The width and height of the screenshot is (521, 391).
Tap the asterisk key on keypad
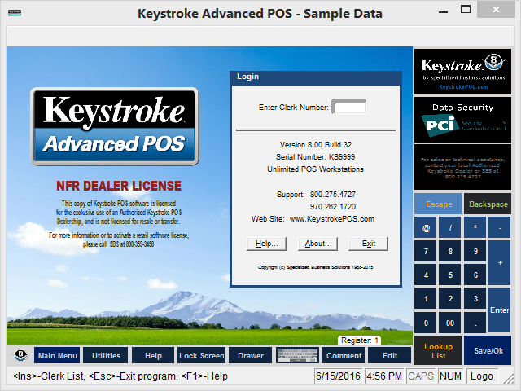475,228
